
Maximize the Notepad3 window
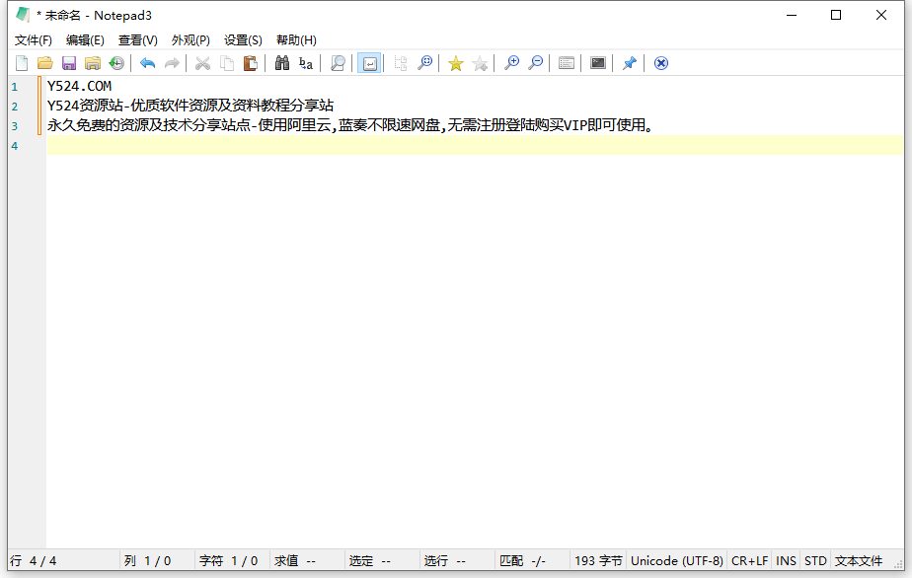pos(836,15)
